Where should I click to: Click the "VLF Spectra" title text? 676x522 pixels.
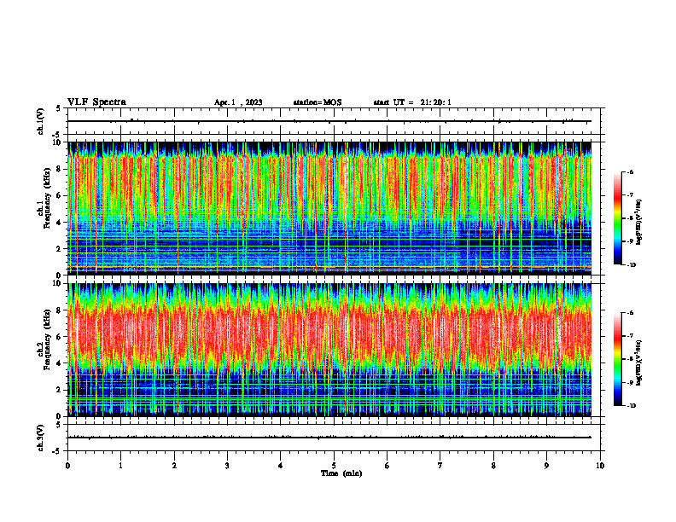96,102
